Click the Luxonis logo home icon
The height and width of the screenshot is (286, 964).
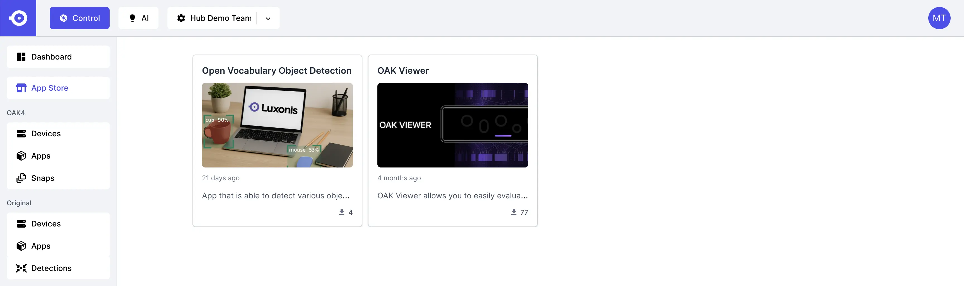coord(18,18)
